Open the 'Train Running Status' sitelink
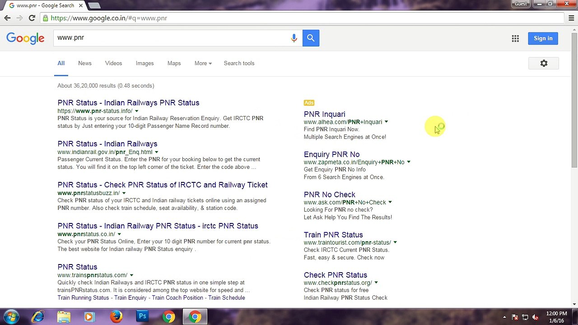The width and height of the screenshot is (578, 325). click(x=83, y=298)
